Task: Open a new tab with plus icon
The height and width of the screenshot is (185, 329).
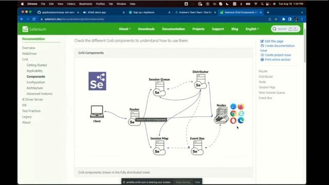Action: pos(268,12)
